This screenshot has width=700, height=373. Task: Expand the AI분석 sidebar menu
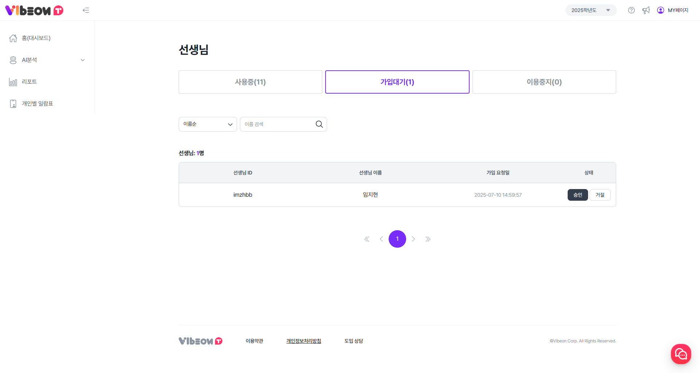(x=47, y=60)
